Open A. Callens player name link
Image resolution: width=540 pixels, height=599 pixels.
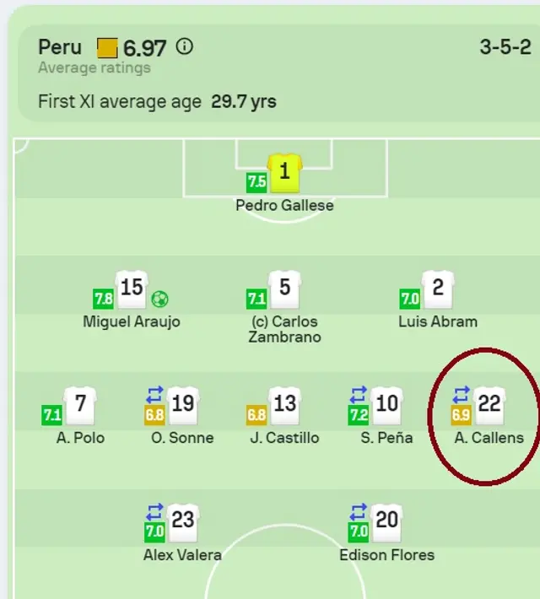[x=489, y=438]
